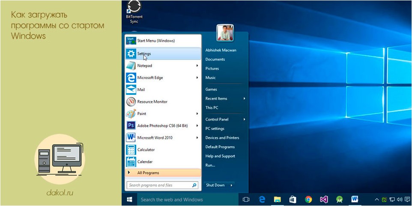This screenshot has width=412, height=206.
Task: Click the user account picture
Action: pos(225,33)
